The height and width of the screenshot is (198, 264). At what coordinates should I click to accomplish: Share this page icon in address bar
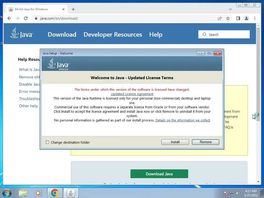(x=220, y=18)
